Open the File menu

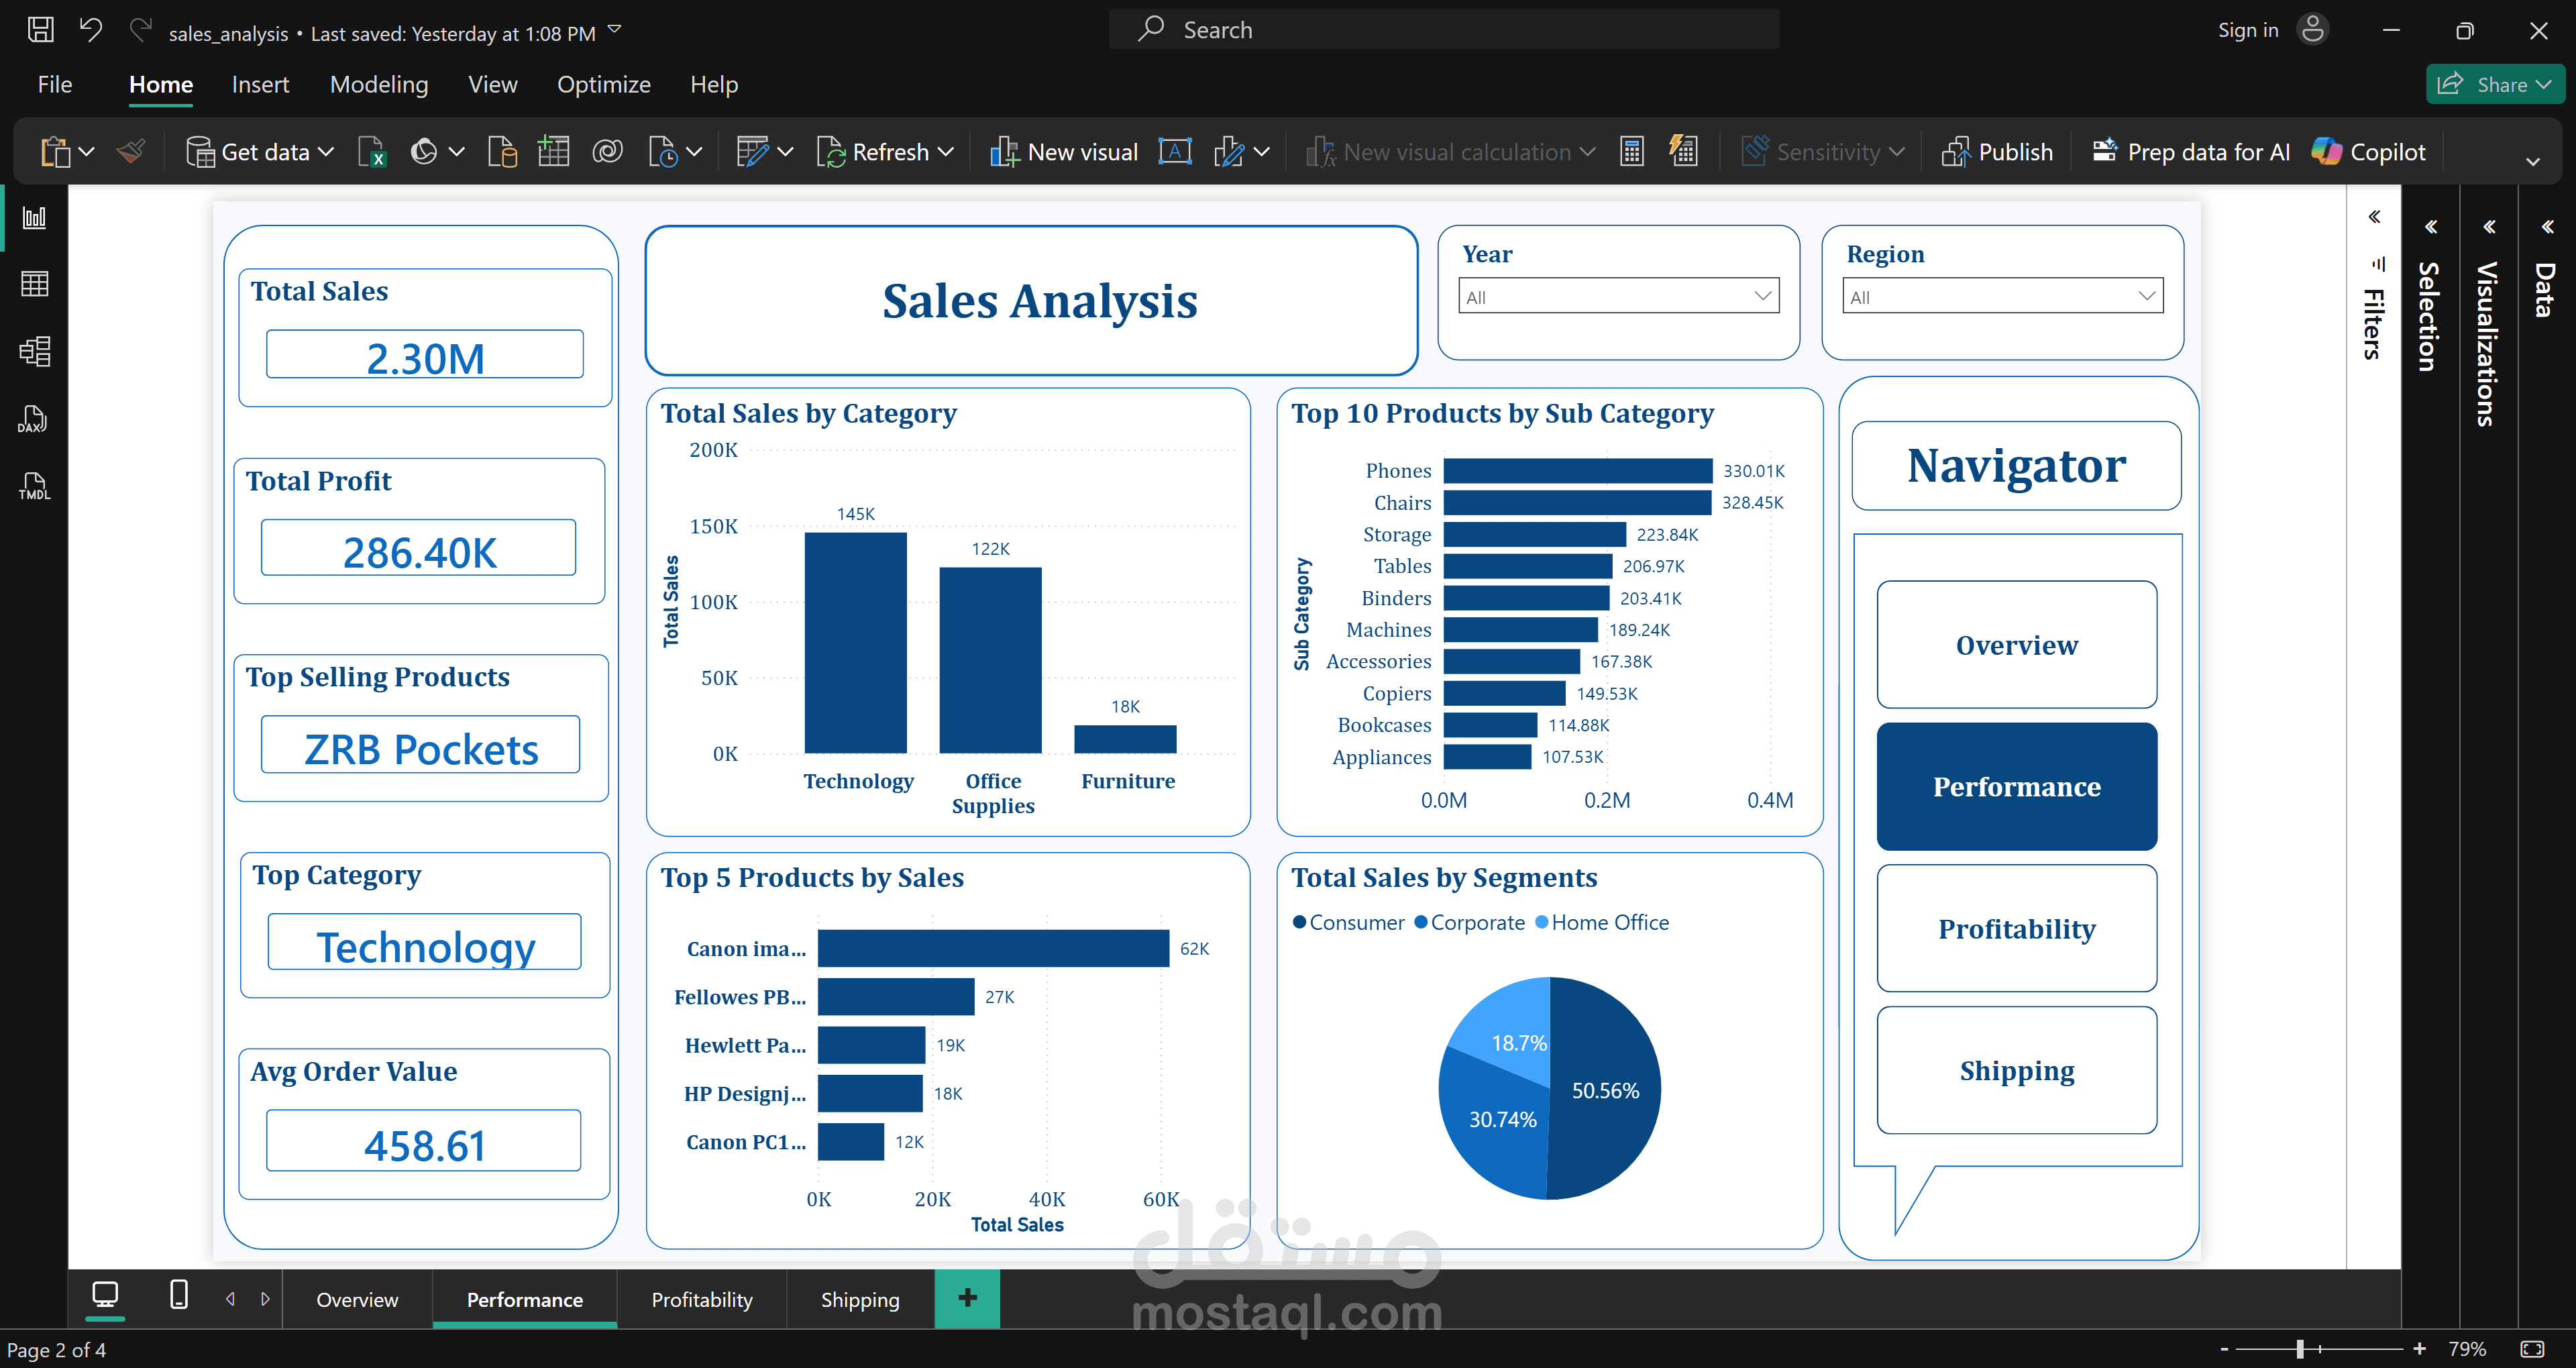click(55, 85)
